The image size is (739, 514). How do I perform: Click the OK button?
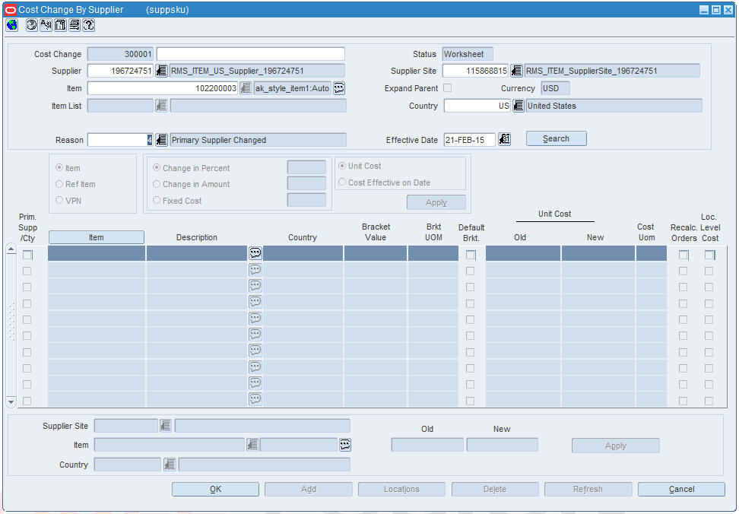click(x=215, y=489)
